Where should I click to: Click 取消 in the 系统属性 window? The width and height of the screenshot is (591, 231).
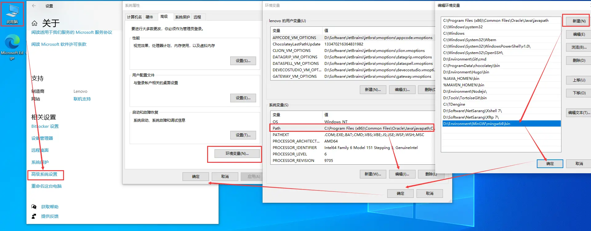tap(225, 177)
